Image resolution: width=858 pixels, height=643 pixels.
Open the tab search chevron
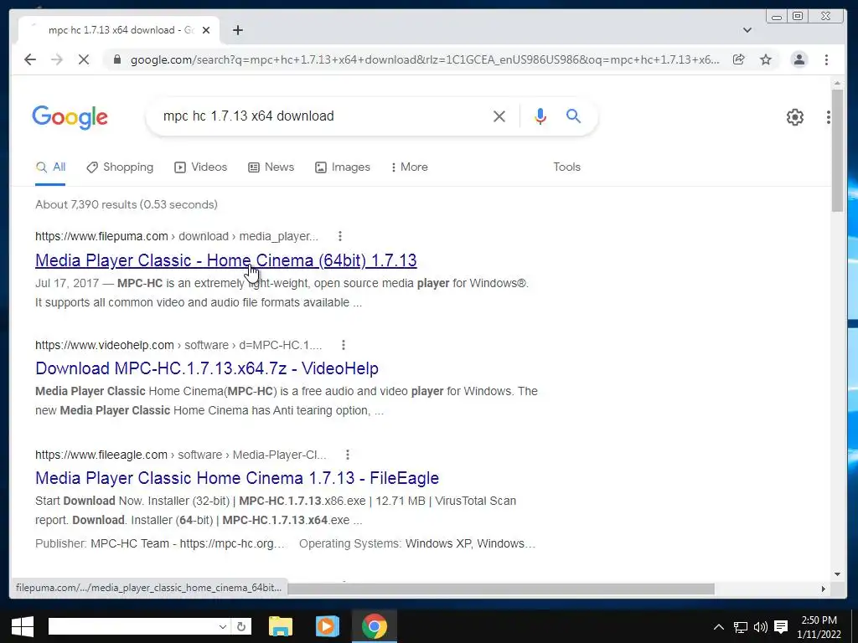point(747,30)
